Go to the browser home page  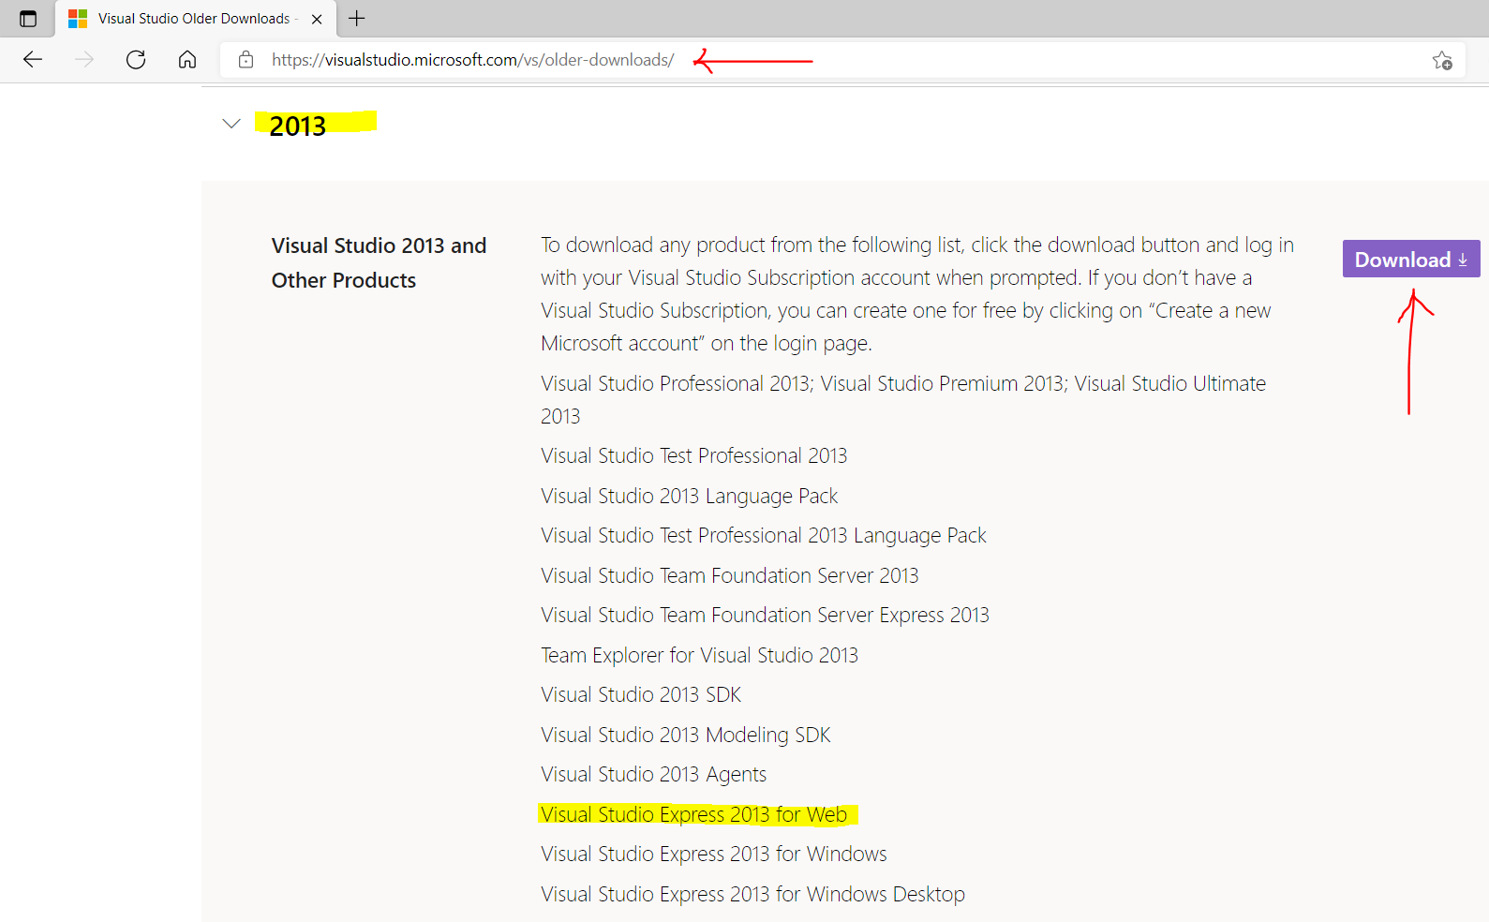pos(187,60)
